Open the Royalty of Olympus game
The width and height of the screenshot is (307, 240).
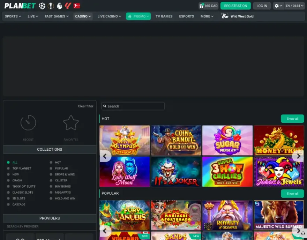(227, 215)
